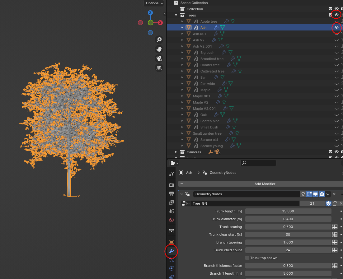
Task: Open the Render properties tab
Action: 171,185
